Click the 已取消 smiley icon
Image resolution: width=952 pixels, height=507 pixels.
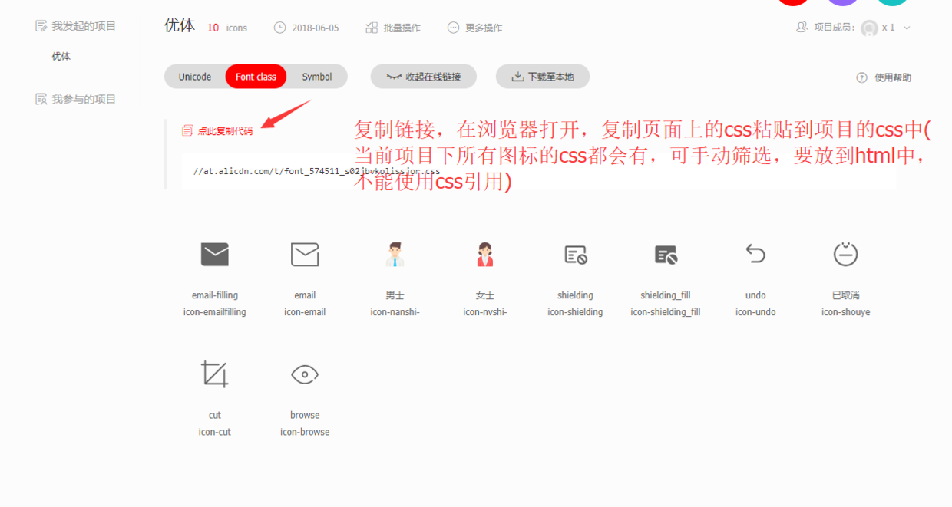point(845,254)
